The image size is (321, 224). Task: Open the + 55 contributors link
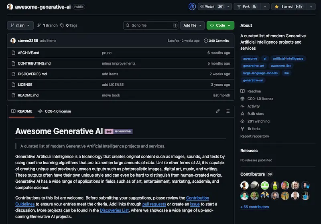tap(255, 207)
